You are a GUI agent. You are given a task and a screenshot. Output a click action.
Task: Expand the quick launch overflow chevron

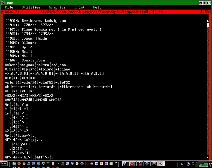116,163
